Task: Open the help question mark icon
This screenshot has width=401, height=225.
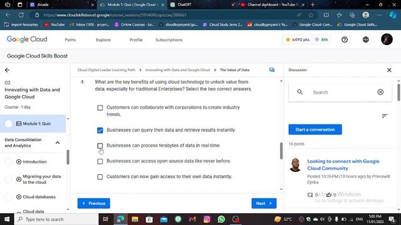Action: coord(345,39)
